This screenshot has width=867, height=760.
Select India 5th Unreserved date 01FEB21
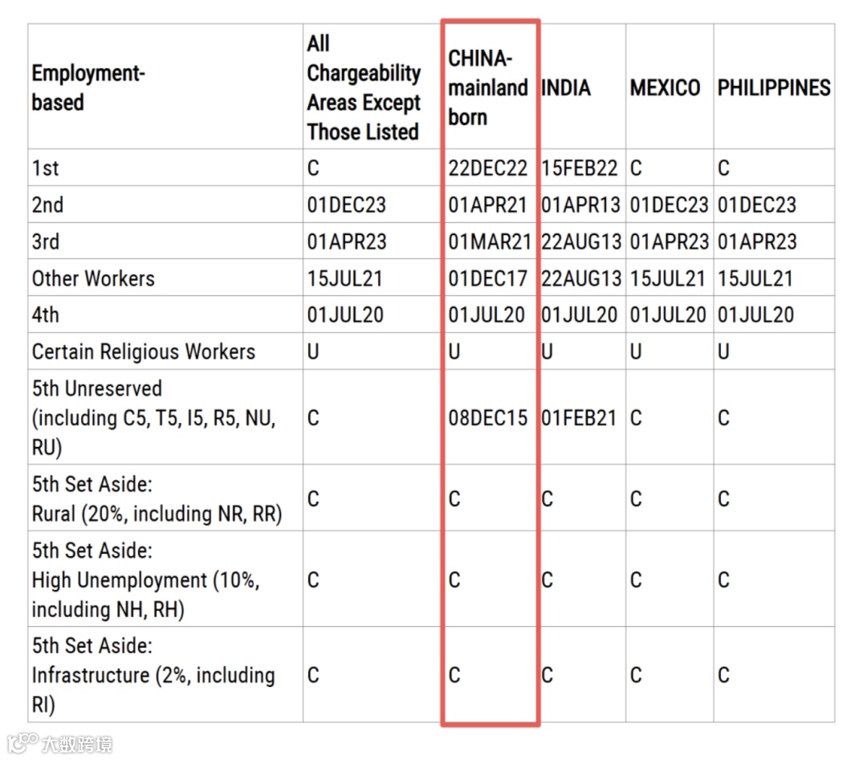click(578, 418)
